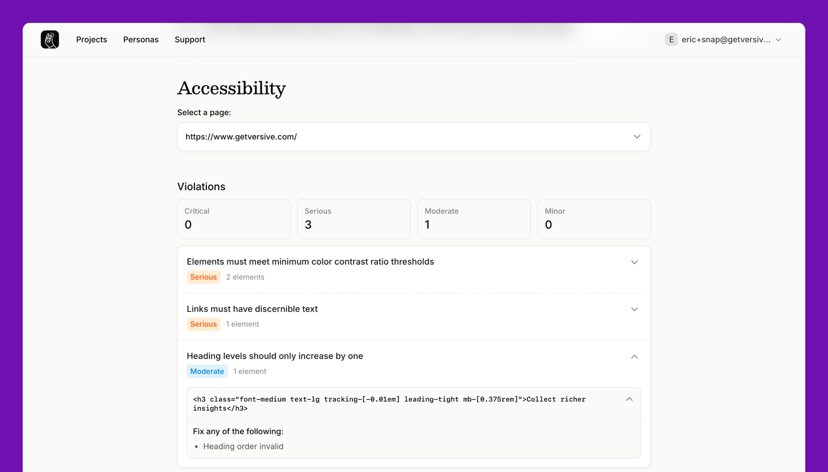Click the Accessibility page heading
Image resolution: width=828 pixels, height=472 pixels.
pyautogui.click(x=231, y=88)
